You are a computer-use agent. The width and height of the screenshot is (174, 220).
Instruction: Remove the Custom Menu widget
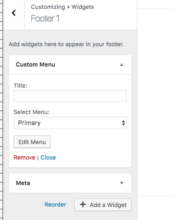(24, 157)
